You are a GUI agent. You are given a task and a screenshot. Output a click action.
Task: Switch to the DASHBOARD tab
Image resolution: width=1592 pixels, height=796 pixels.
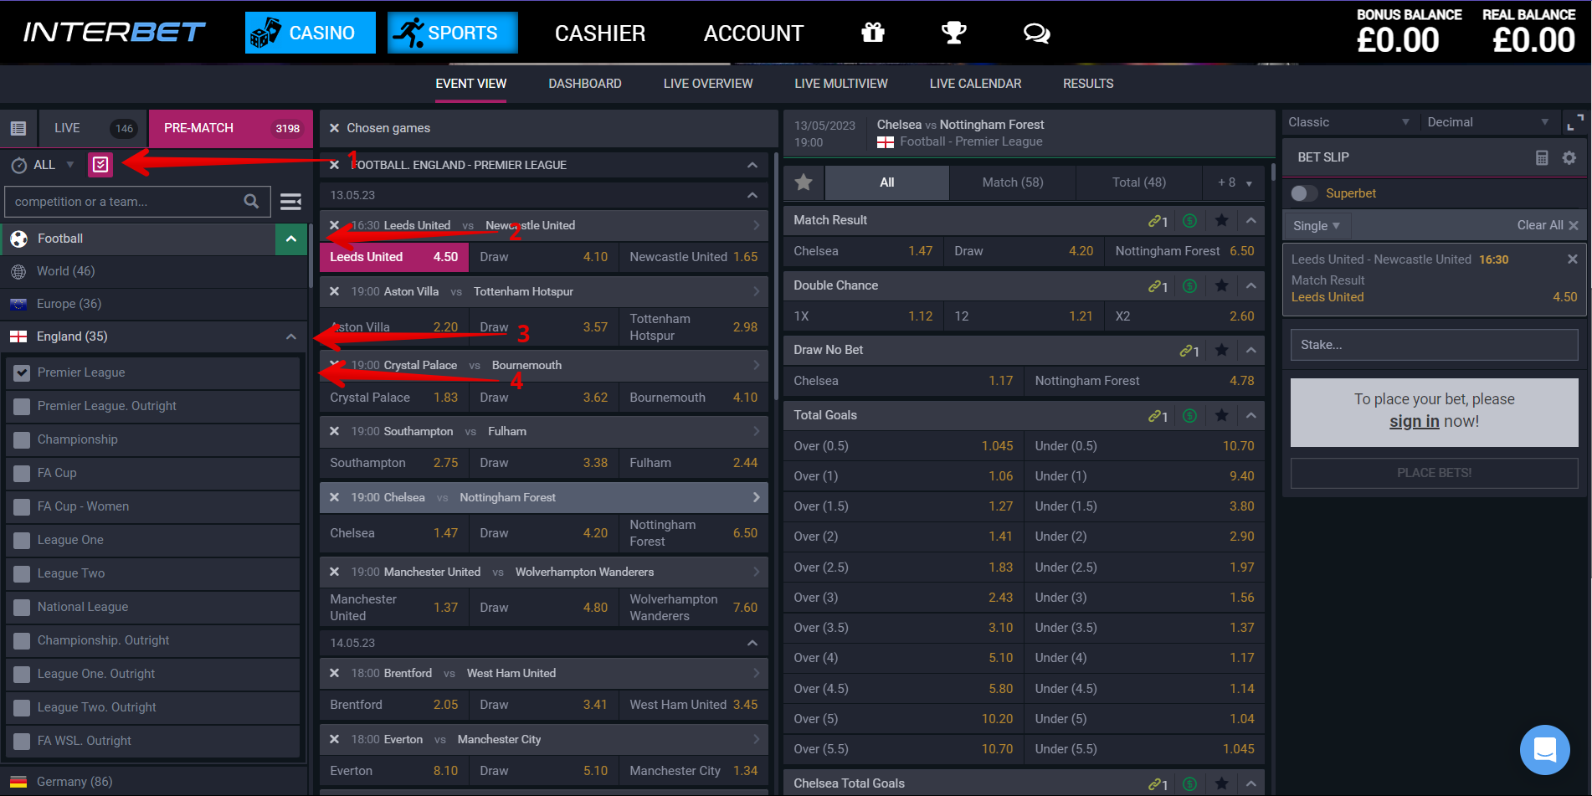point(585,84)
